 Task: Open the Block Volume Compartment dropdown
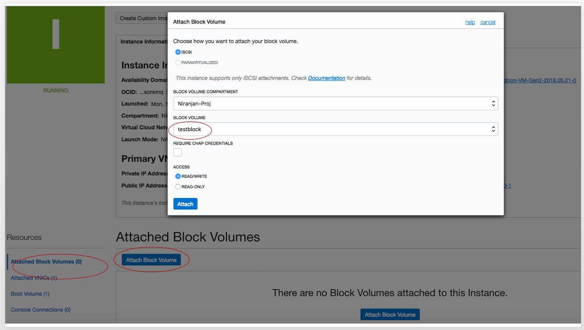(x=335, y=104)
